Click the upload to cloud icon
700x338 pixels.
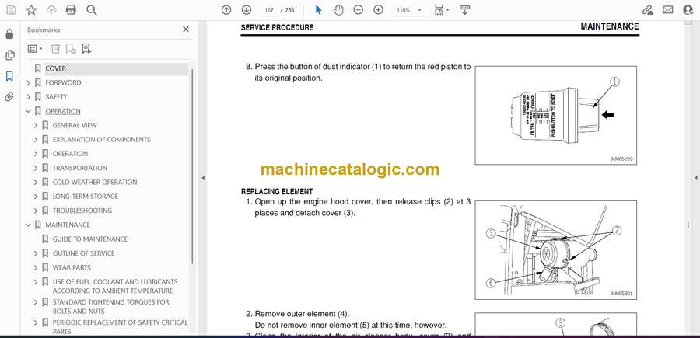[x=51, y=10]
